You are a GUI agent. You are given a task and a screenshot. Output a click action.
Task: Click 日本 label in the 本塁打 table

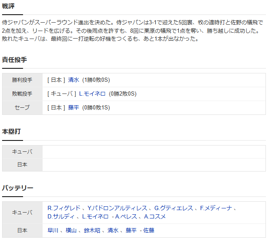pos(22,165)
